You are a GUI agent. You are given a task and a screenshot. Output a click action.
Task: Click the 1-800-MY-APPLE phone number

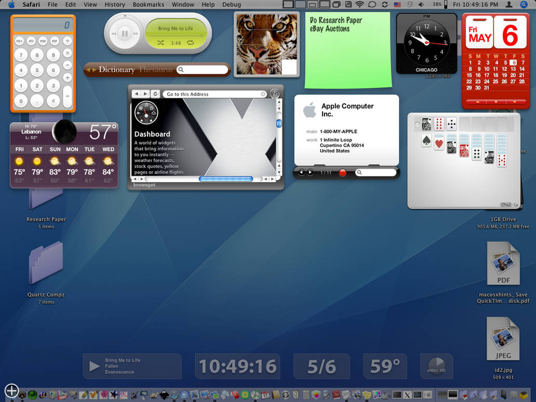point(339,131)
